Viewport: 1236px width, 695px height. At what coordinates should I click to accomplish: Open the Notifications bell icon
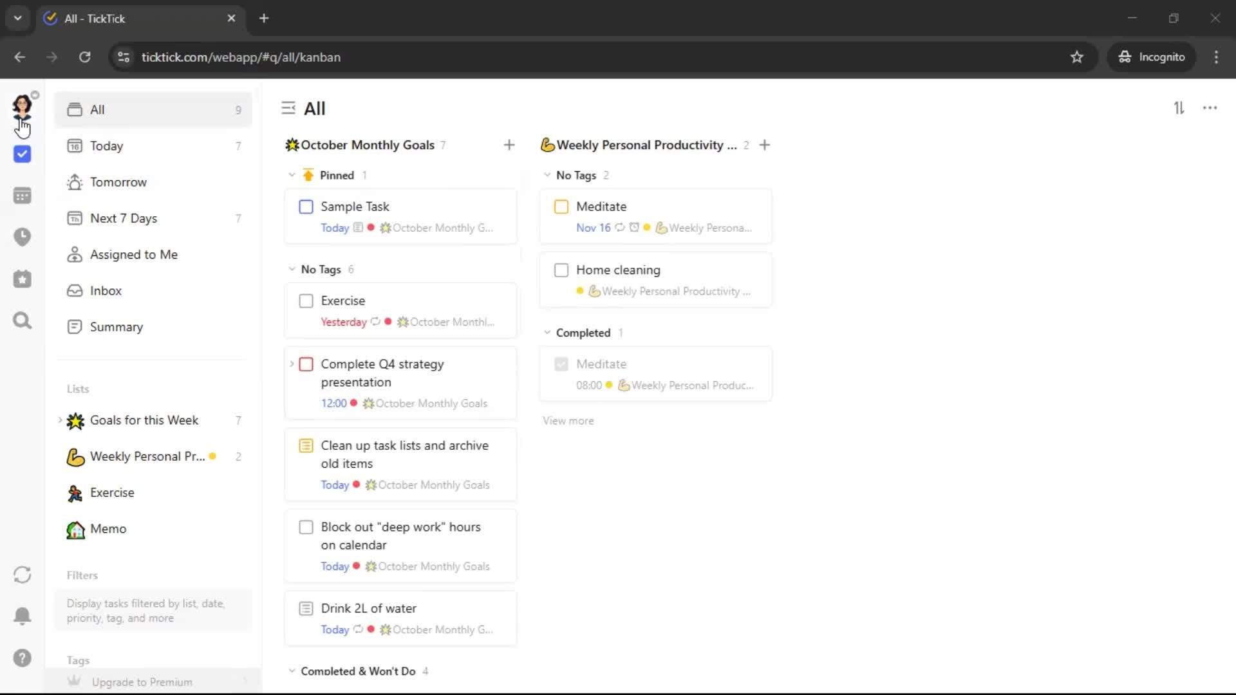pos(22,616)
